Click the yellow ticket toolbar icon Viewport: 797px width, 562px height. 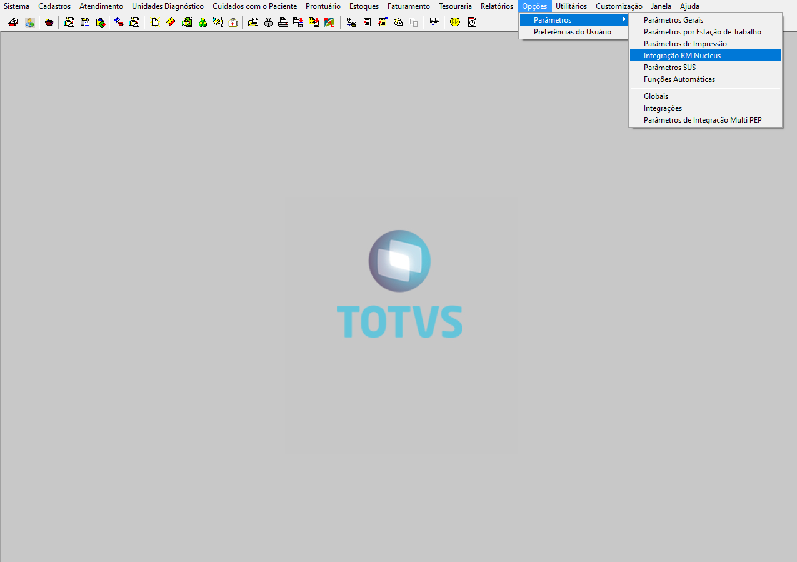pyautogui.click(x=171, y=22)
